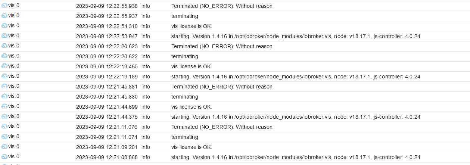Screen dimensions: 470x165
Task: Click the vis.0 icon for the 12:21:44.375 log entry
Action: point(4,117)
